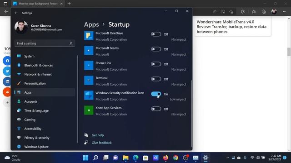Disable Windows Security notification icon startup

pyautogui.click(x=156, y=94)
